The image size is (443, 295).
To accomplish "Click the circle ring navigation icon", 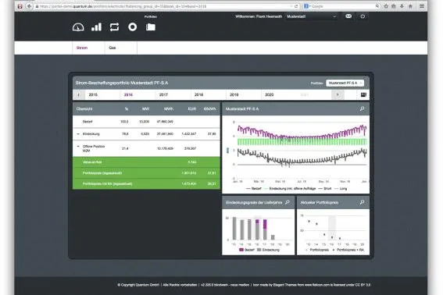I will coord(133,27).
